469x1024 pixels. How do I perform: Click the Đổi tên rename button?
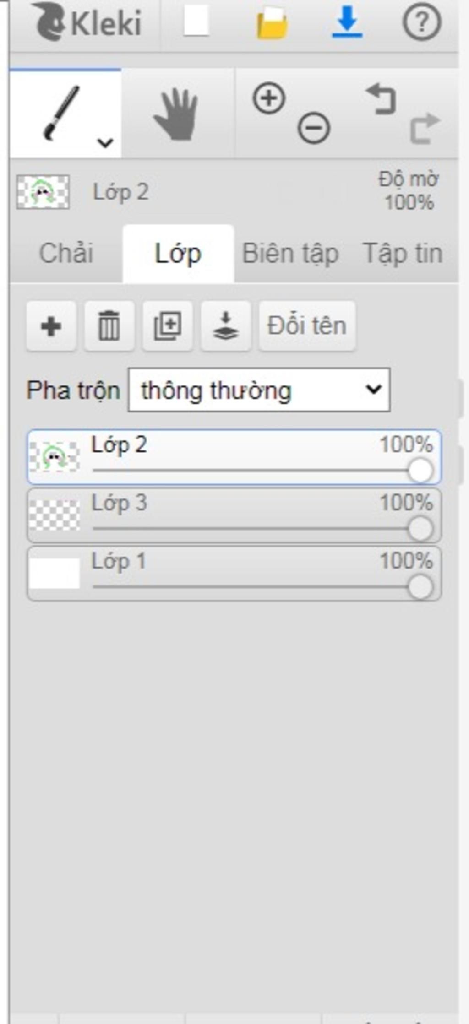(307, 326)
